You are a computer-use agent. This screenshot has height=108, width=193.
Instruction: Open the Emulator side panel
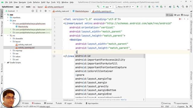pyautogui.click(x=191, y=75)
